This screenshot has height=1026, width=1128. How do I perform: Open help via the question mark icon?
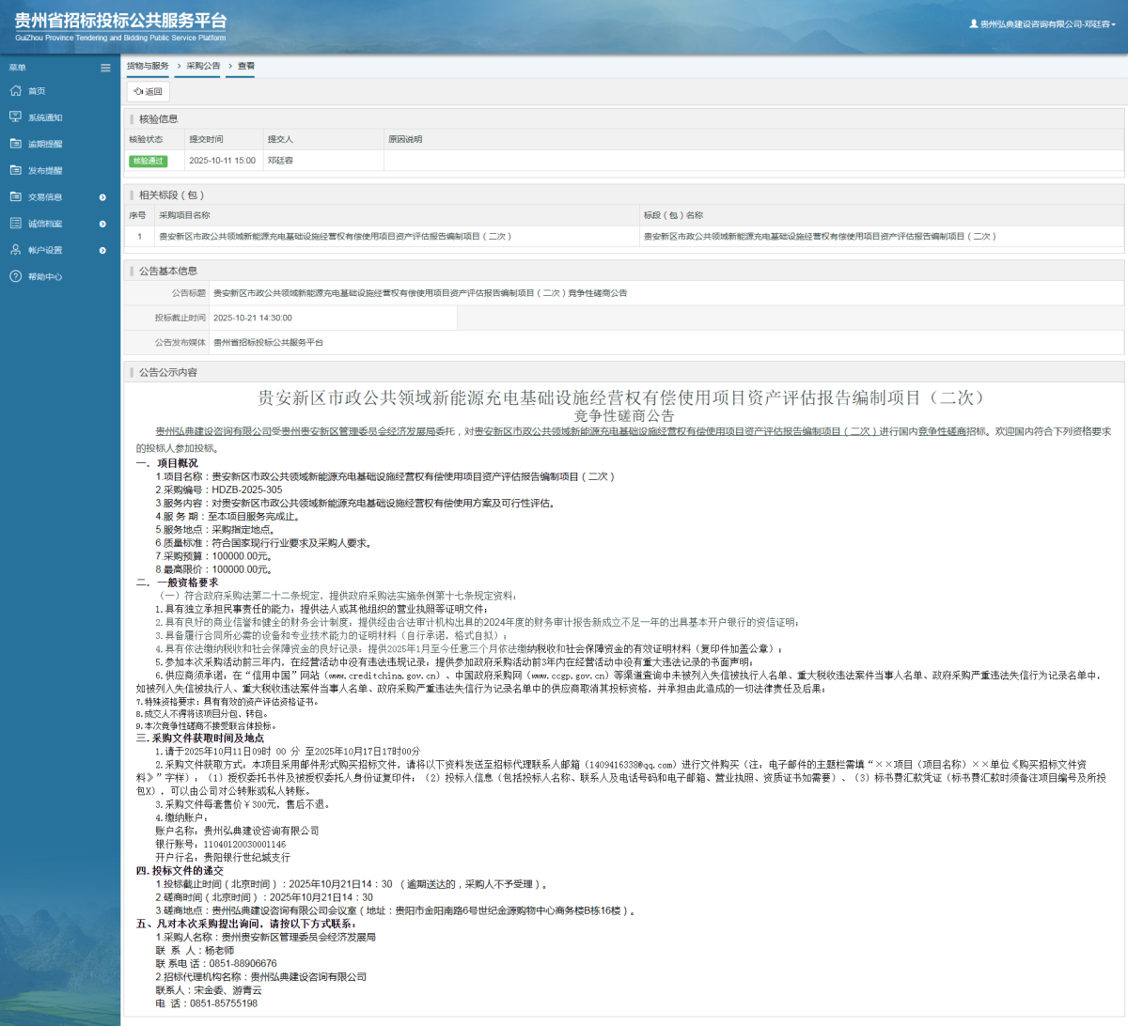point(15,276)
